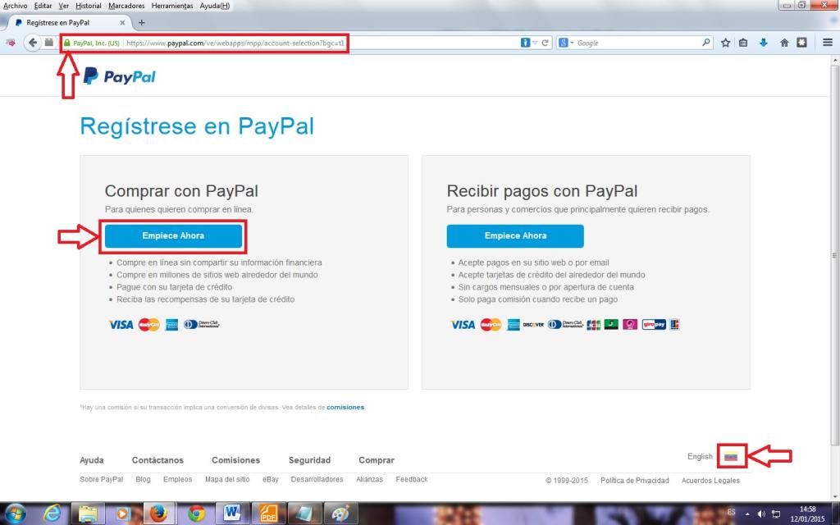Open Política de Privacidad link

[x=635, y=481]
